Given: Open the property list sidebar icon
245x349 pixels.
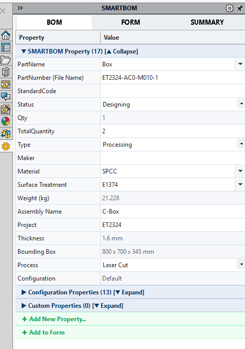Looking at the screenshot, I should [6, 47].
